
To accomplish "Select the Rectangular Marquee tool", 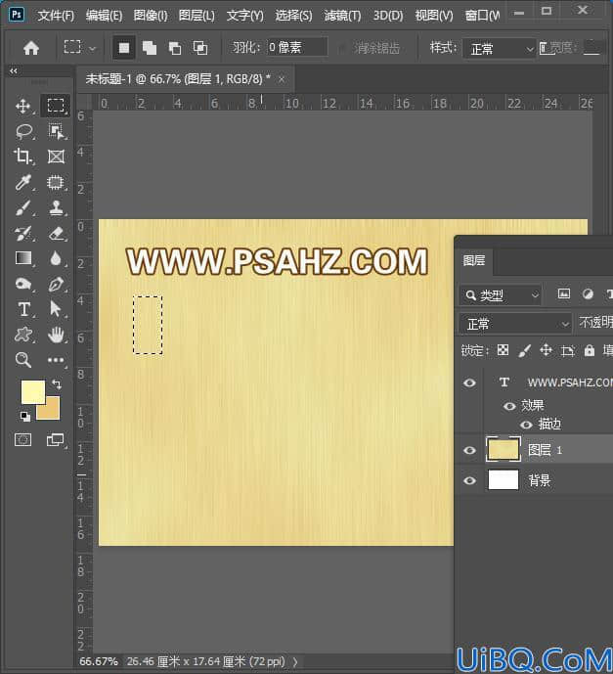I will (x=56, y=106).
